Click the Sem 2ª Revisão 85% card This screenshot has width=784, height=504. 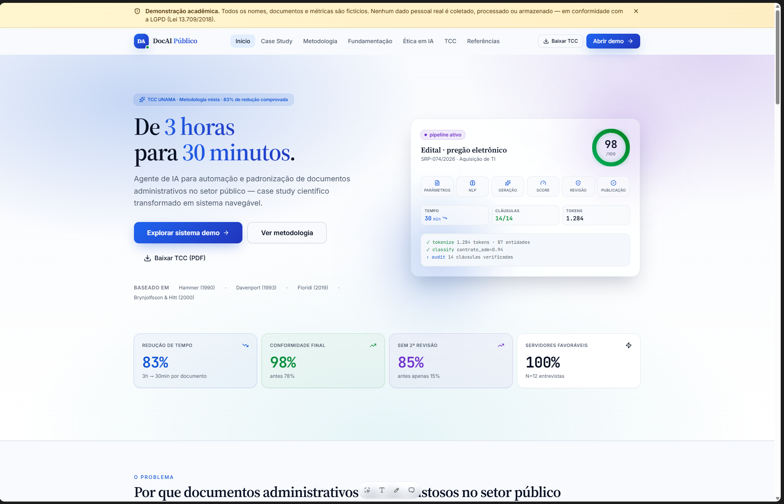point(451,361)
